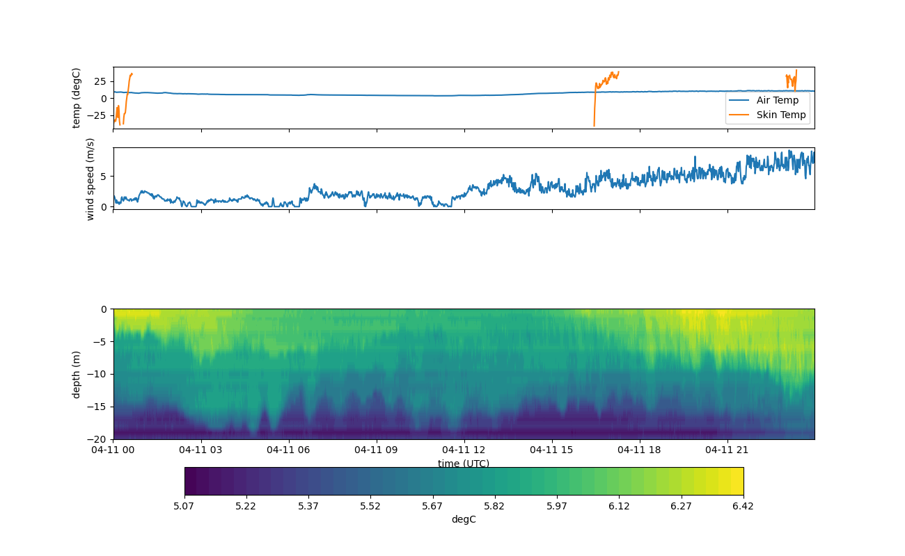
Task: Select the 'depth (m)' axis label
Action: point(77,374)
